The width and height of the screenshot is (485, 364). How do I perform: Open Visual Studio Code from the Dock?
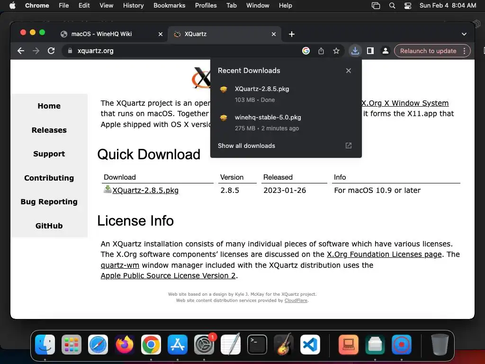tap(310, 345)
